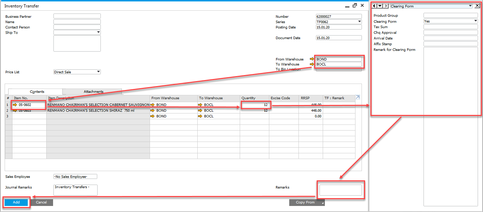Go to previous category in side panel
The image size is (483, 212).
pos(374,6)
